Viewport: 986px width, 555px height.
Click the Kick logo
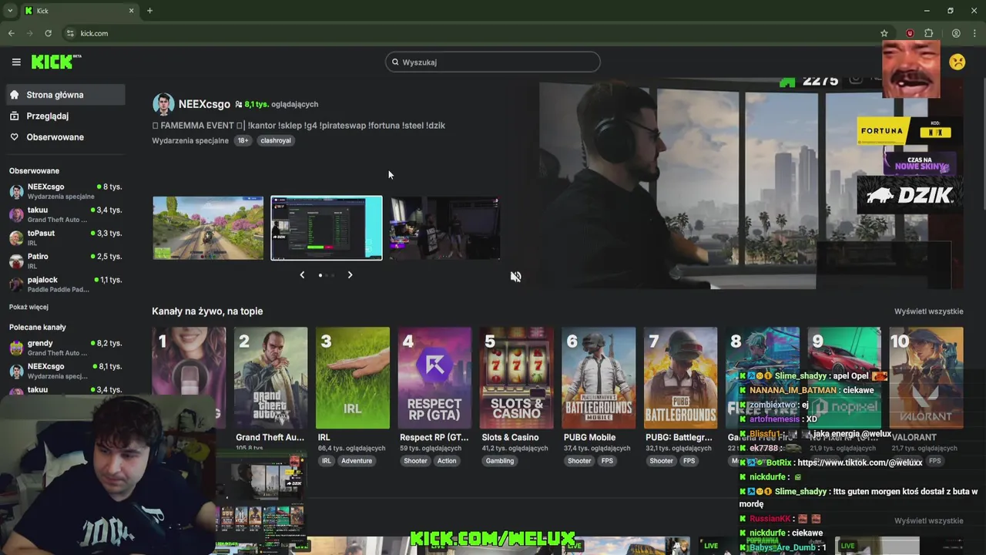click(56, 62)
